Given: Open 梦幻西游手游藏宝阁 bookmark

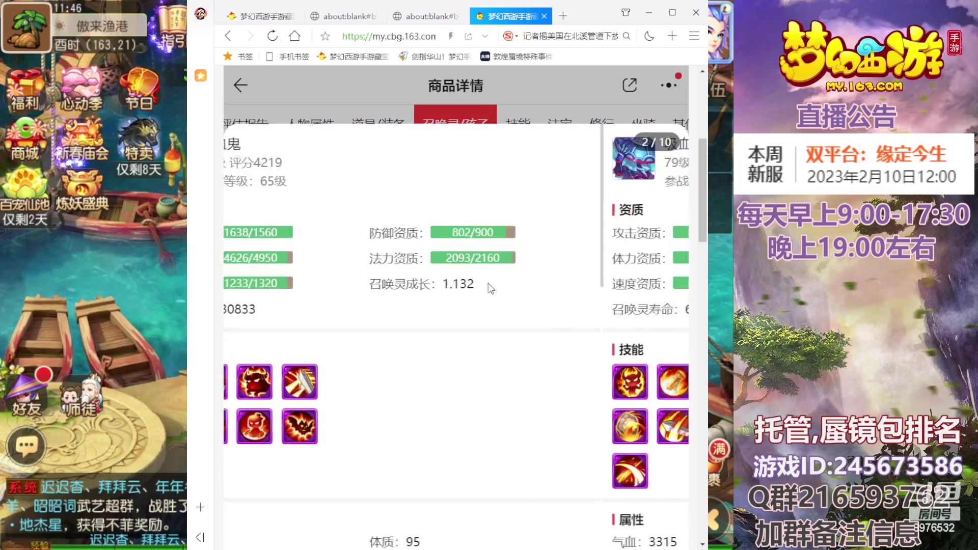Looking at the screenshot, I should [x=352, y=57].
